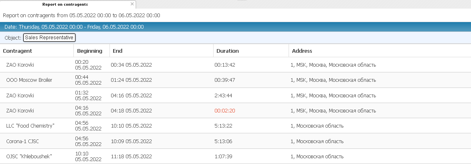Click the 5:13:06 duration value
Viewport: 471px width, 164px height.
[223, 142]
